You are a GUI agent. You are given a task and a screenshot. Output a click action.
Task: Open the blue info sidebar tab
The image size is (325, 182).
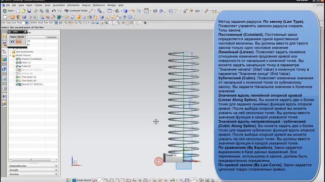tap(4, 69)
